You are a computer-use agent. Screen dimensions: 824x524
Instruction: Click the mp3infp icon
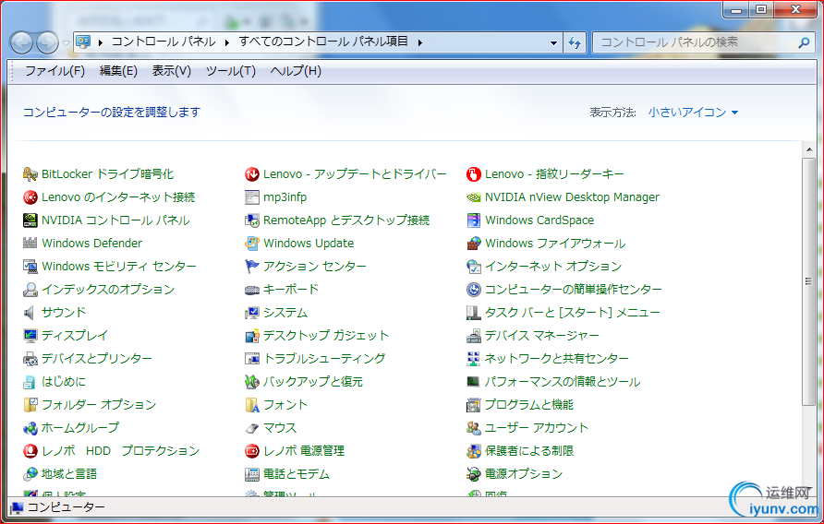click(252, 197)
